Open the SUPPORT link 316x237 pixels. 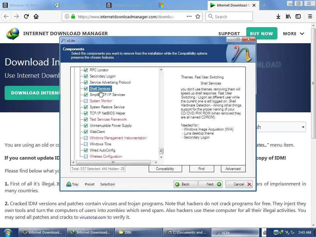[229, 34]
